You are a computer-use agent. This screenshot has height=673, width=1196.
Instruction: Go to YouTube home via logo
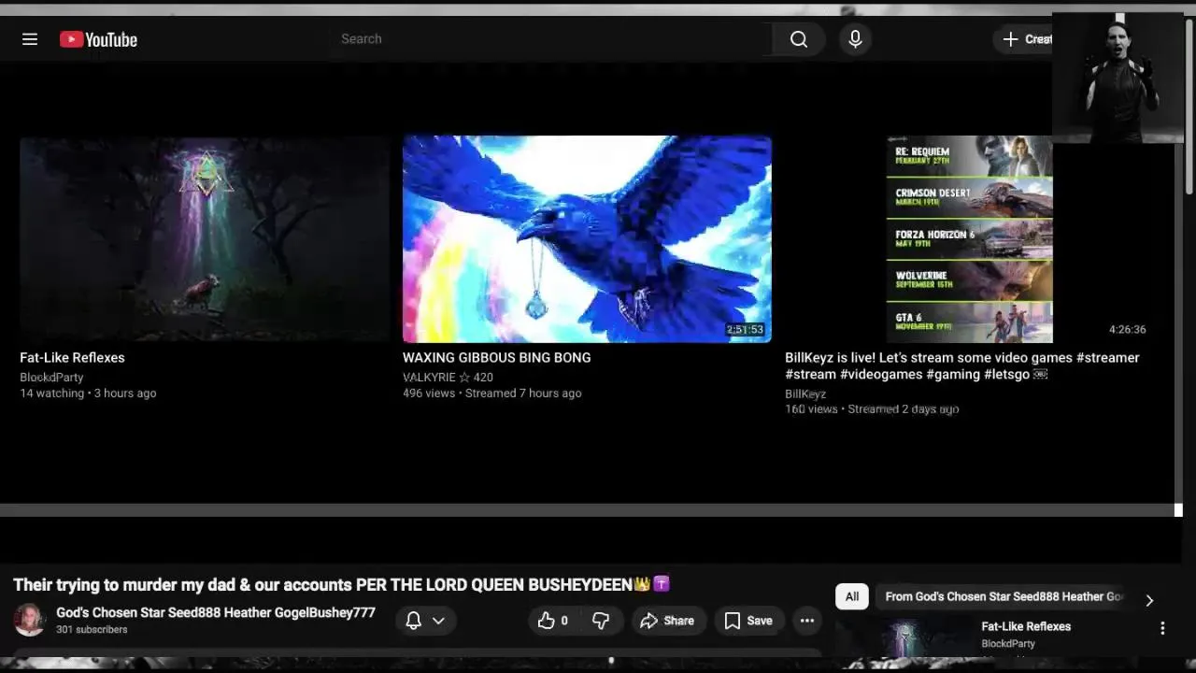[x=98, y=39]
